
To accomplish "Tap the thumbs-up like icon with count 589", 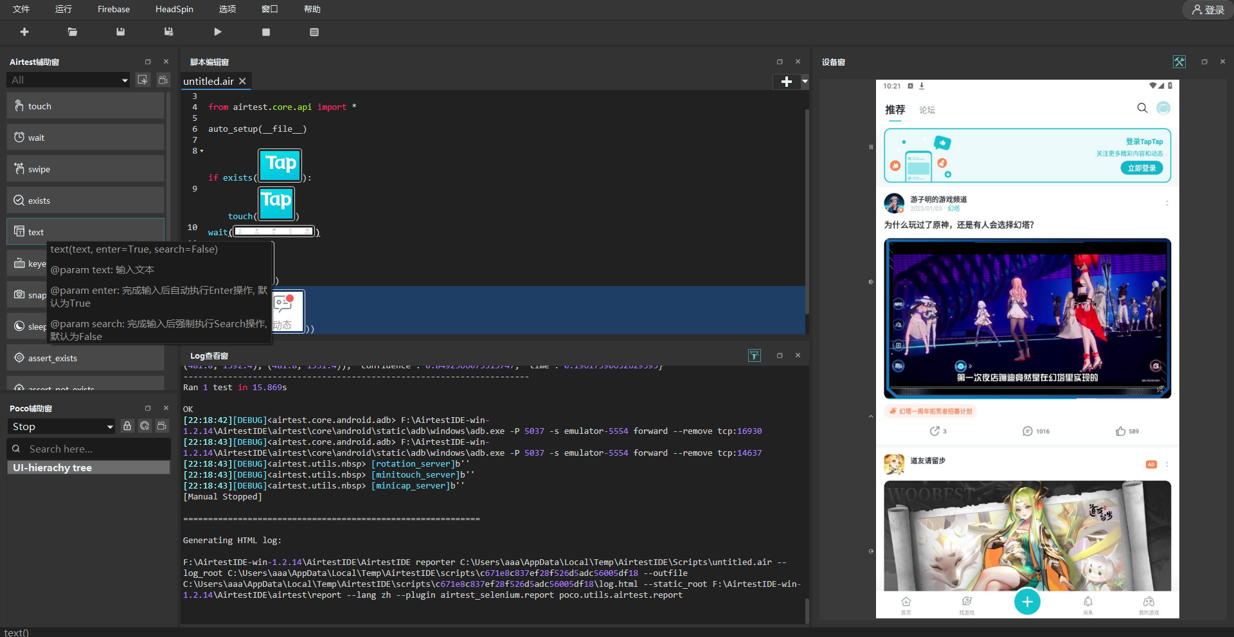I will pyautogui.click(x=1120, y=431).
